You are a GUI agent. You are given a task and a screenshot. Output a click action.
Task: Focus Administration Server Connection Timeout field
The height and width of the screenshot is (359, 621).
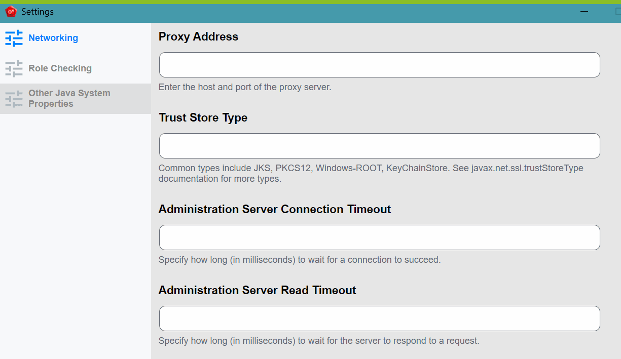[379, 237]
